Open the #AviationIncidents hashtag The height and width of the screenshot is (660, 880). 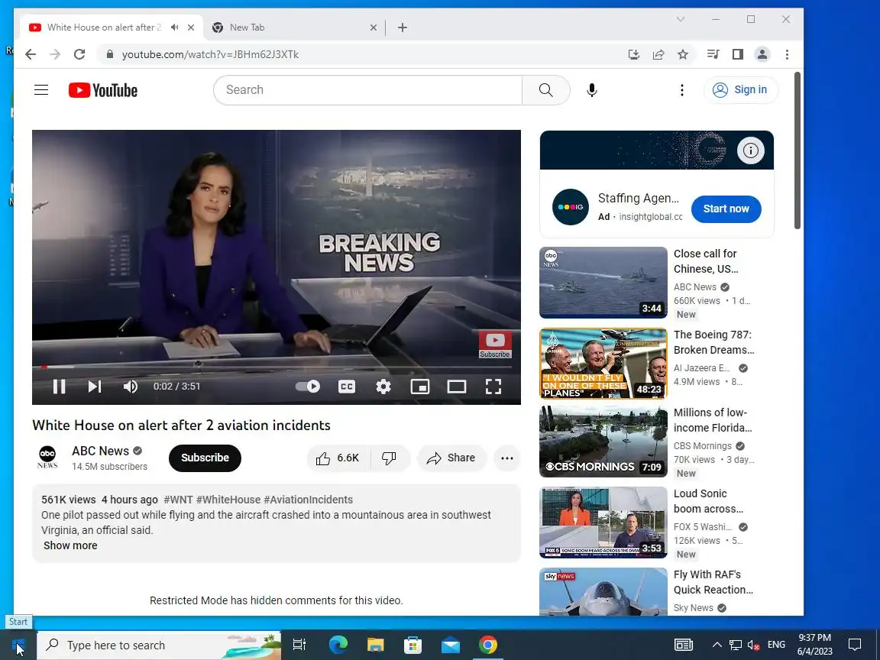308,500
